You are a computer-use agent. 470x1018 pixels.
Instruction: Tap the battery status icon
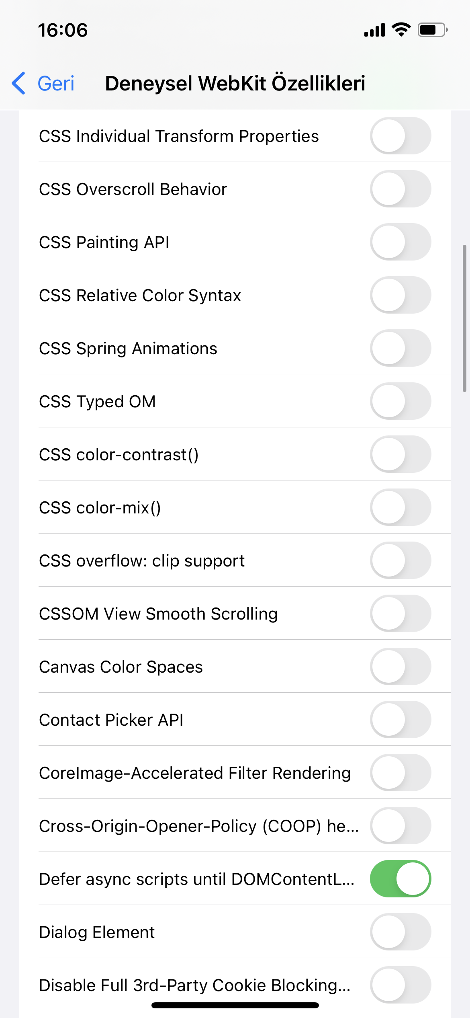[x=432, y=30]
